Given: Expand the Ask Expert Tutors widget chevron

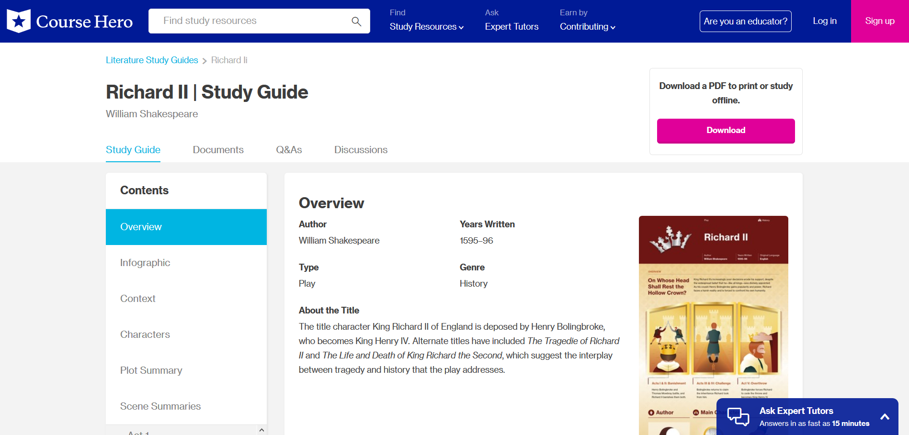Looking at the screenshot, I should (x=885, y=417).
